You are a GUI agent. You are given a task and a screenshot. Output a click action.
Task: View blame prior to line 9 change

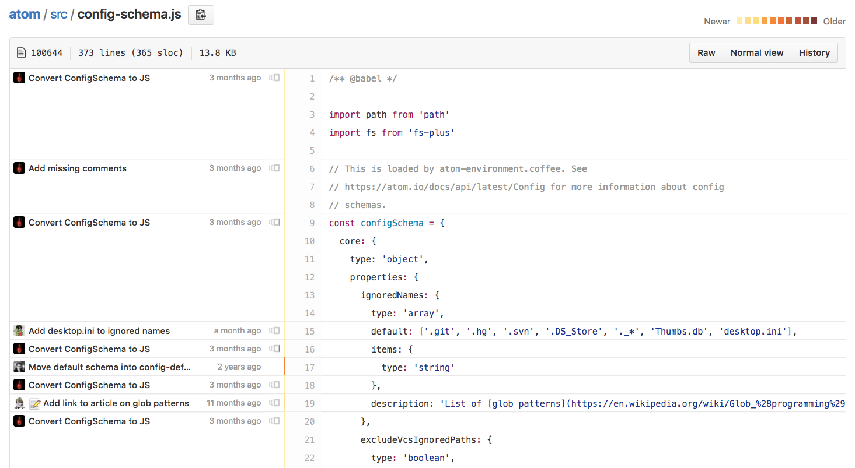274,222
